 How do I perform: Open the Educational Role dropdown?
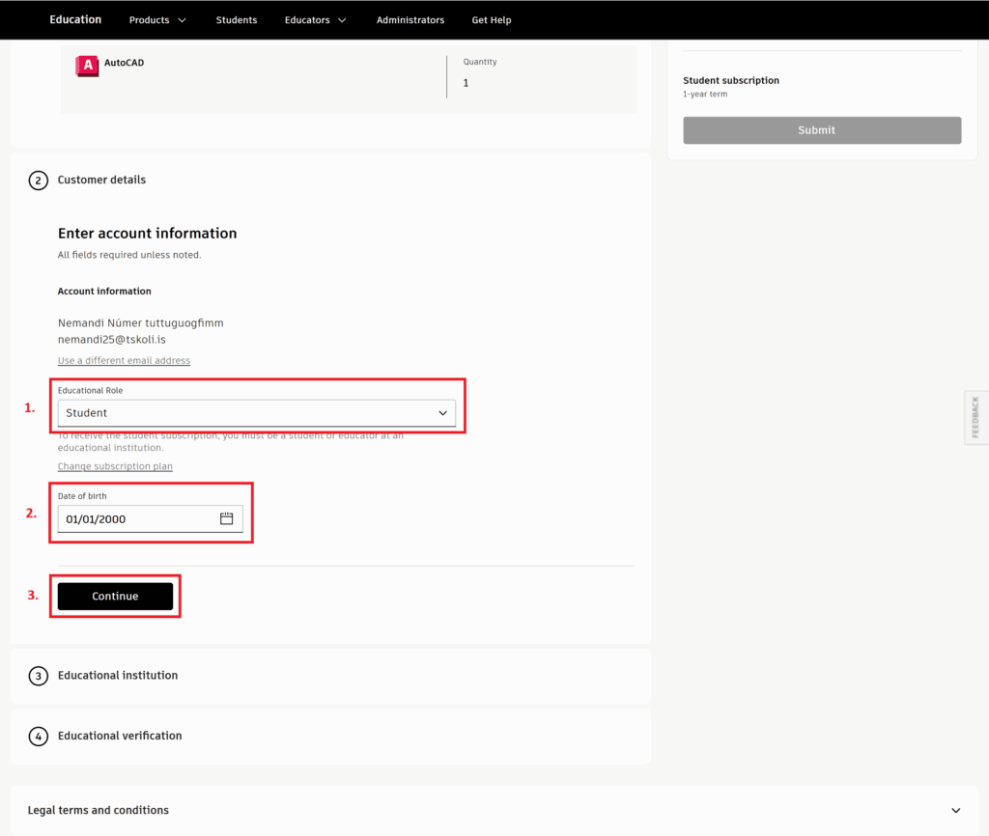[256, 413]
